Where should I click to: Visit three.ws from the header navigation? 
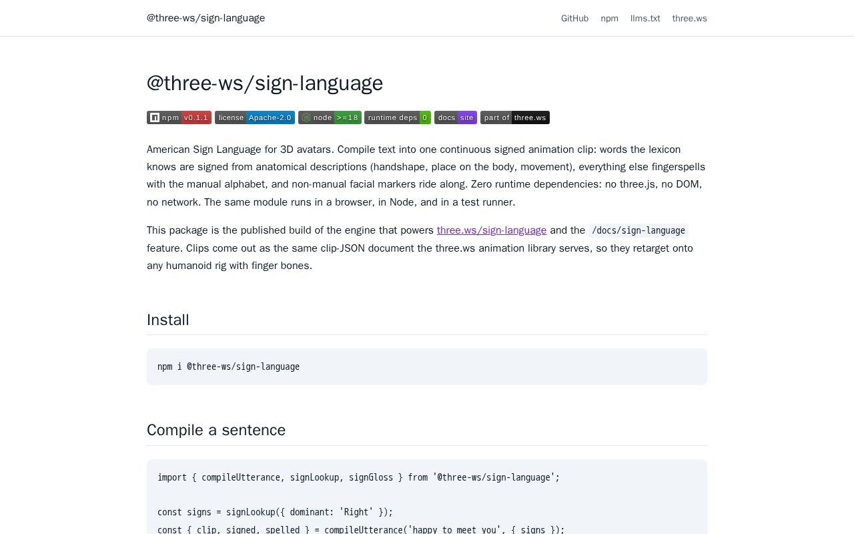point(689,18)
